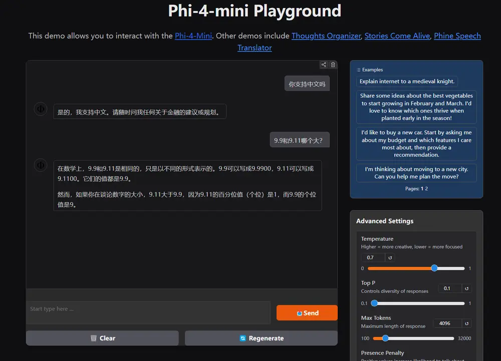Viewport: 501px width, 361px height.
Task: Click the user message '9.9和9.11哪个大?'
Action: [300, 140]
